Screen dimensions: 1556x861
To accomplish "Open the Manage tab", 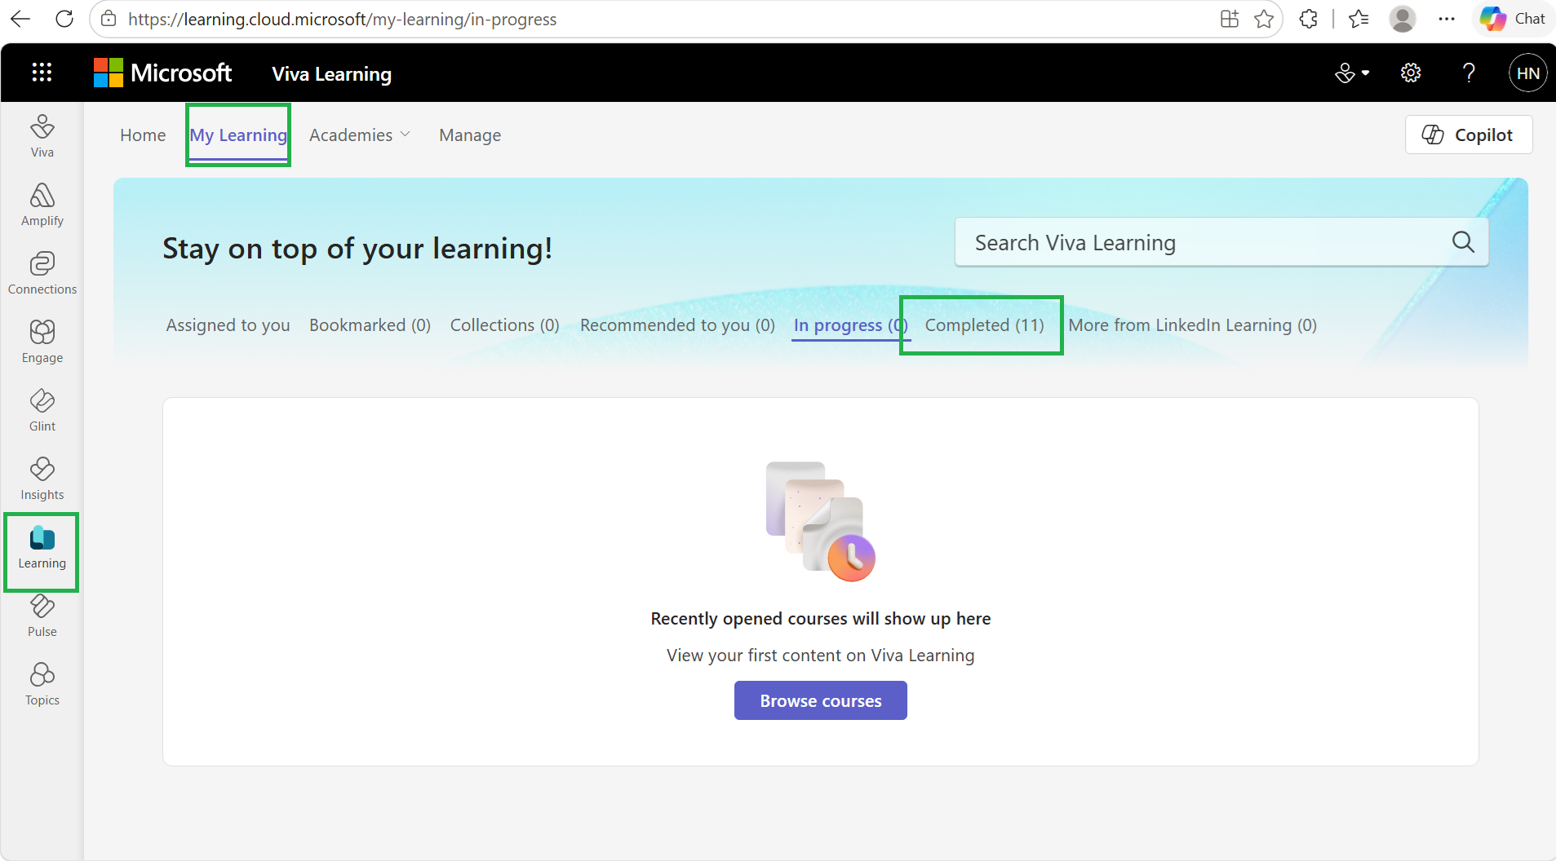I will 470,135.
